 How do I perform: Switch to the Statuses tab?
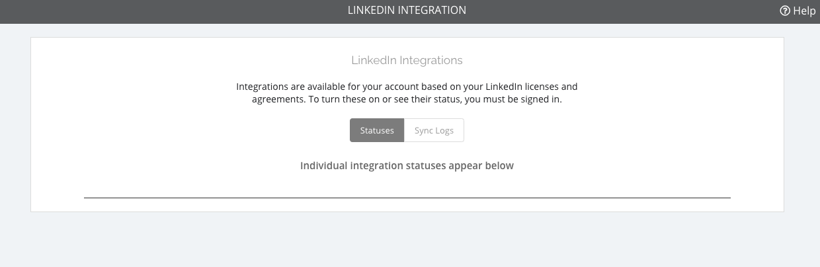pos(377,130)
